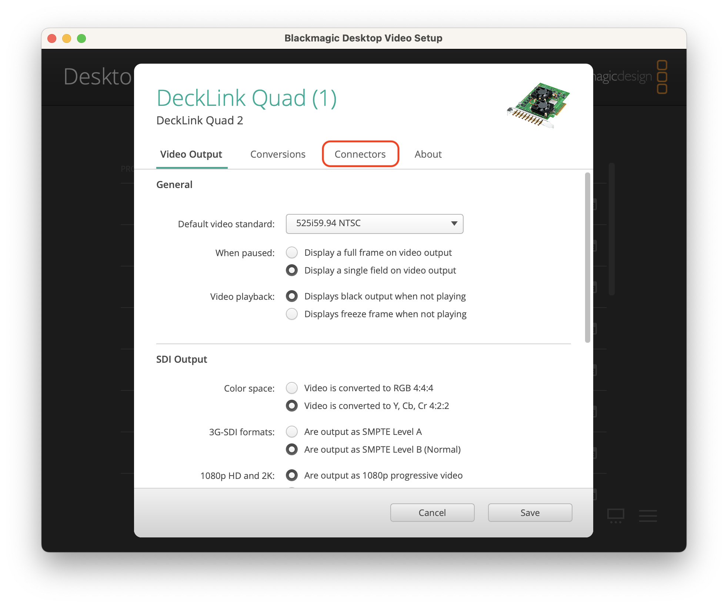Viewport: 728px width, 607px height.
Task: Select Displays black output when not playing
Action: click(292, 296)
